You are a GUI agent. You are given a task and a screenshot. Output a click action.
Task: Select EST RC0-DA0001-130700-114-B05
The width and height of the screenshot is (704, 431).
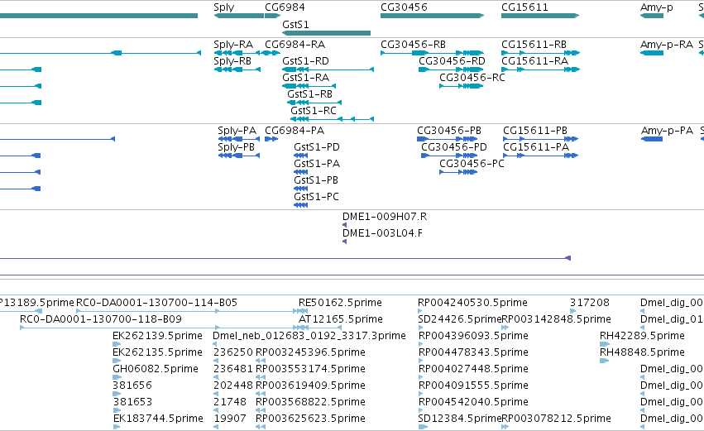[156, 303]
